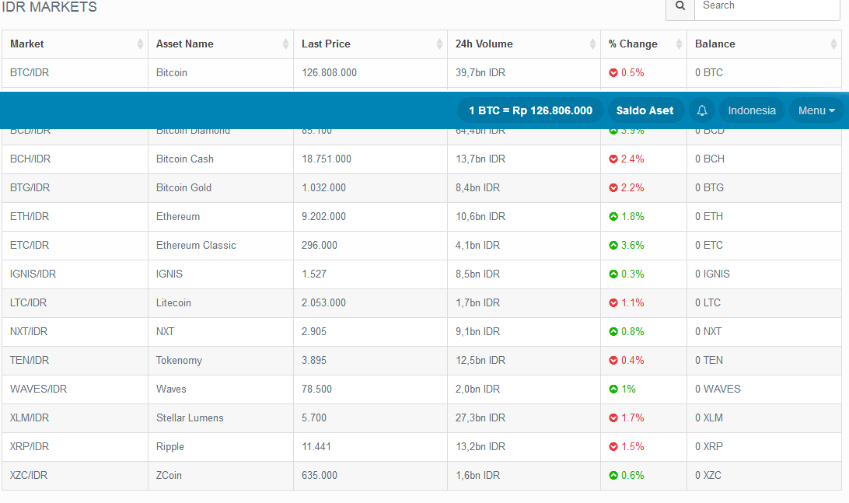Open the Menu dropdown
This screenshot has width=849, height=503.
816,110
